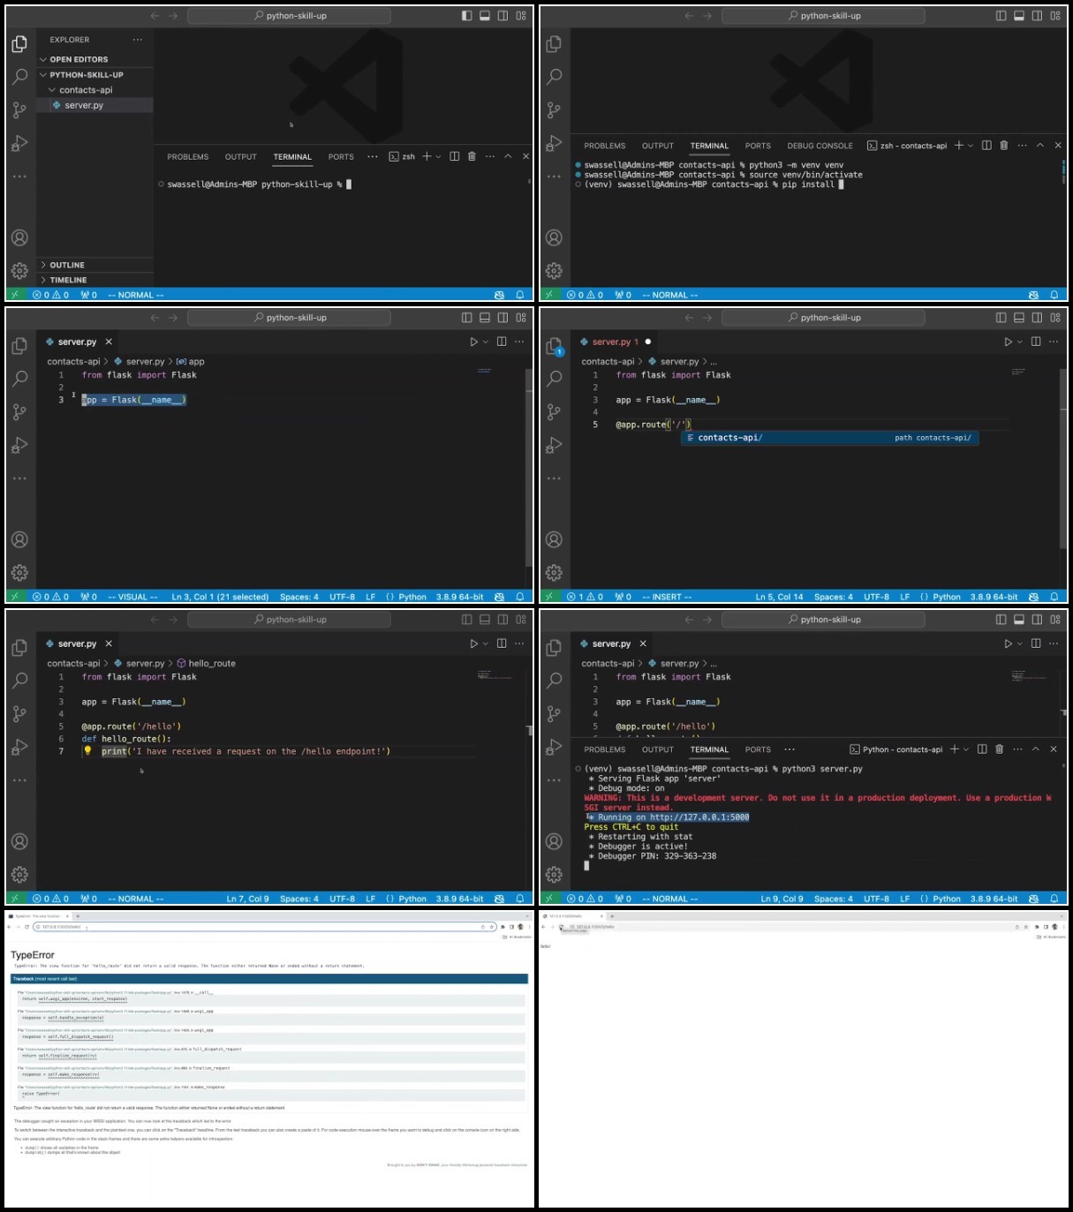Click remote indicator in the VISUAL mode status bar
This screenshot has height=1212, width=1073.
[15, 597]
